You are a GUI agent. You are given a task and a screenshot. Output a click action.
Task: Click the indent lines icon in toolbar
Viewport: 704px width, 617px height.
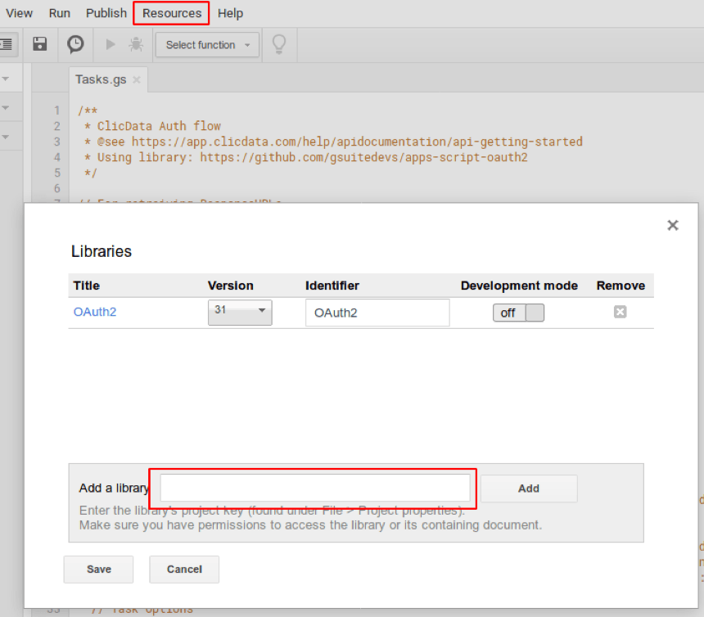7,44
